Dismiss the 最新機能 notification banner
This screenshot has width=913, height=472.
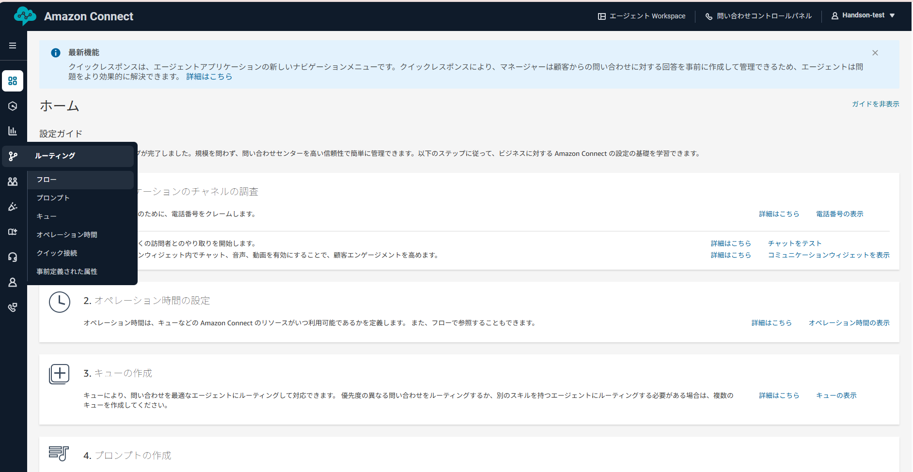coord(875,52)
